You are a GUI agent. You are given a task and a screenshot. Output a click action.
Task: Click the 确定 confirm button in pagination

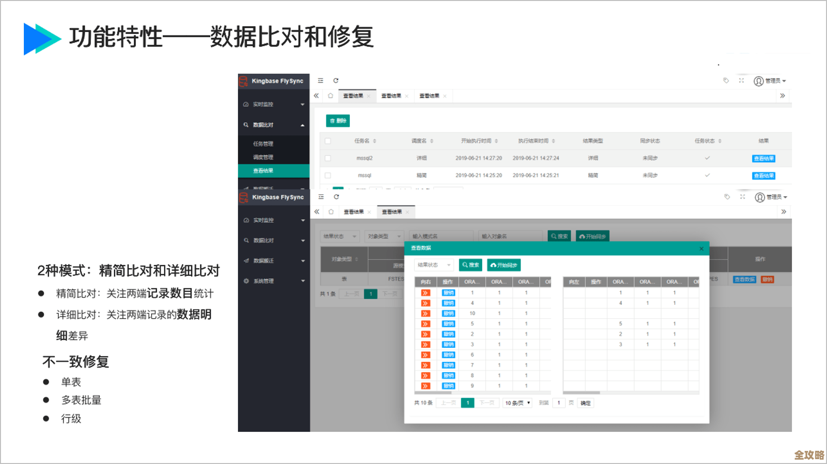click(x=585, y=403)
